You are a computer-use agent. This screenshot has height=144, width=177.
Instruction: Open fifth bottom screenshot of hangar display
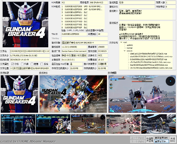(159, 124)
